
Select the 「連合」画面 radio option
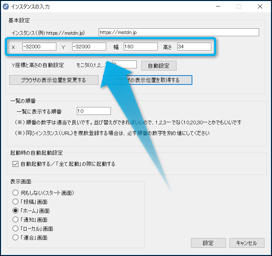coord(15,237)
